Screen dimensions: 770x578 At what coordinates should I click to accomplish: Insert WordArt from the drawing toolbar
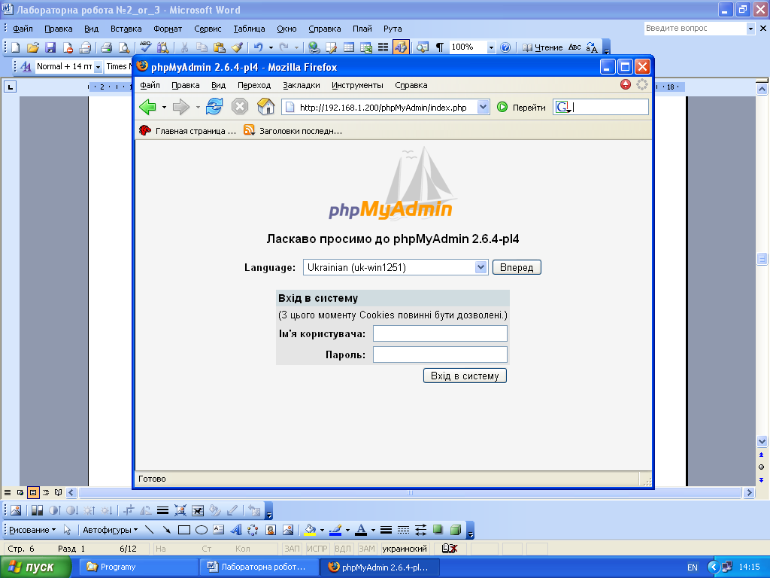click(x=236, y=530)
